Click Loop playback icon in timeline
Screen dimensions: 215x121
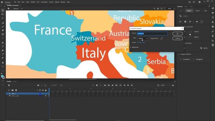tap(121, 85)
